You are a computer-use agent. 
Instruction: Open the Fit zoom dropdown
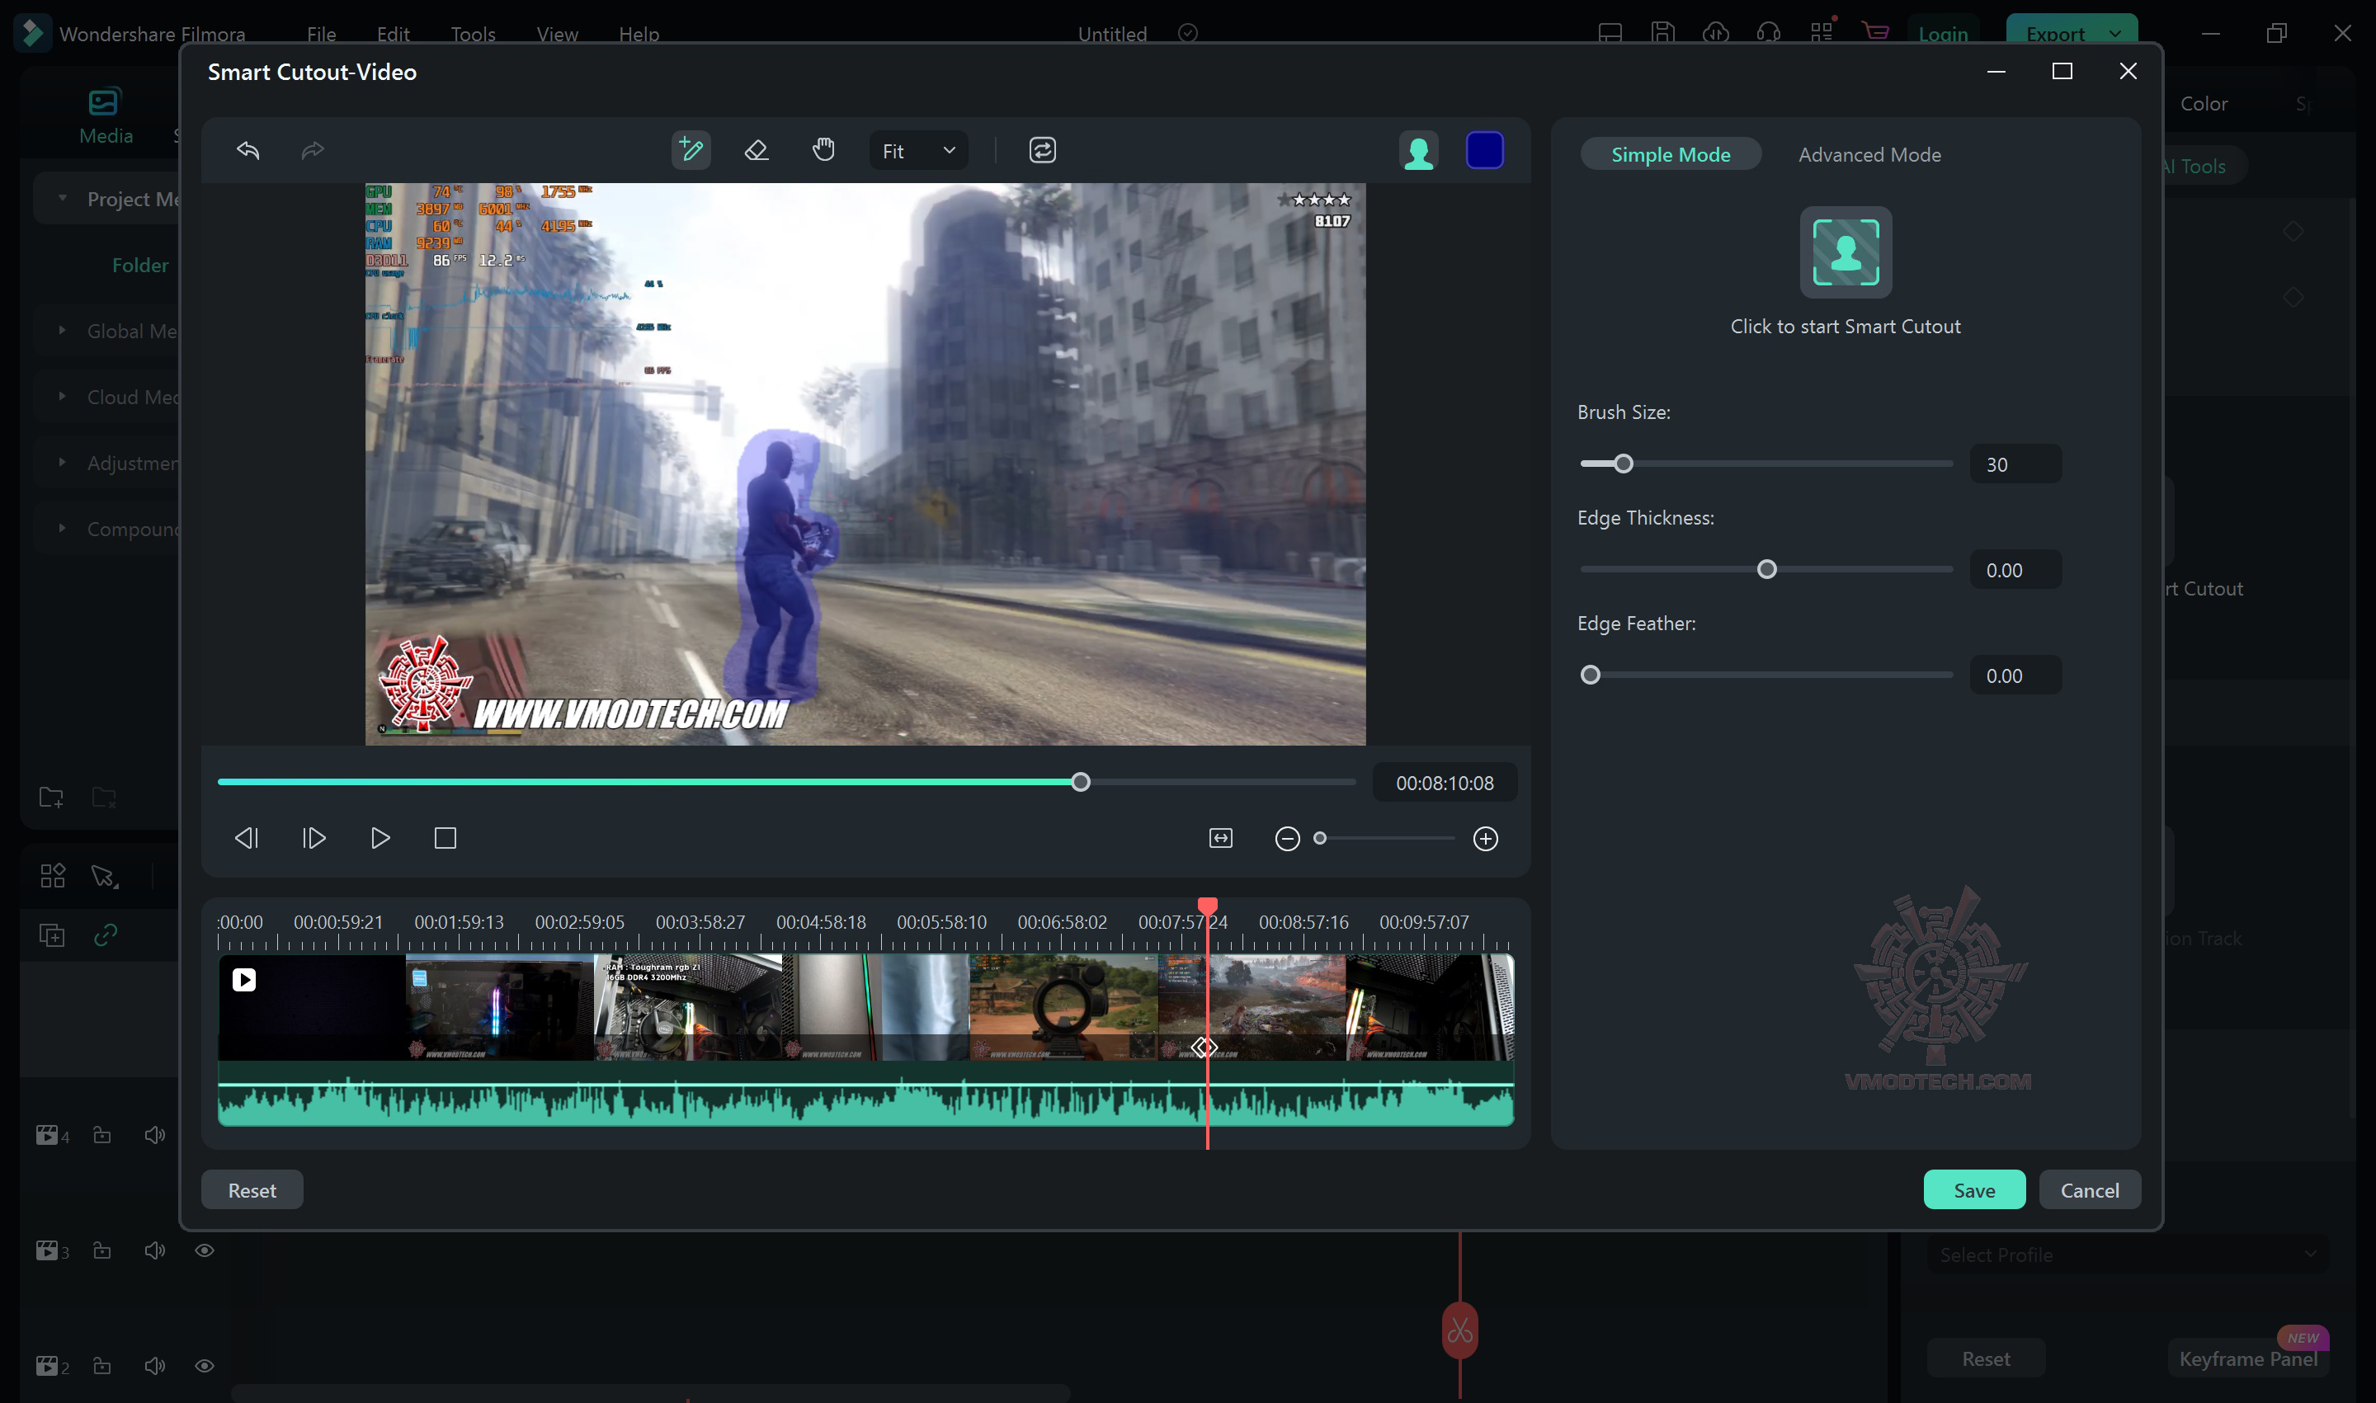[918, 150]
